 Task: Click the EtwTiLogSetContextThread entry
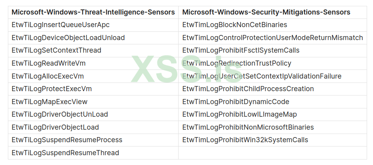coord(56,51)
